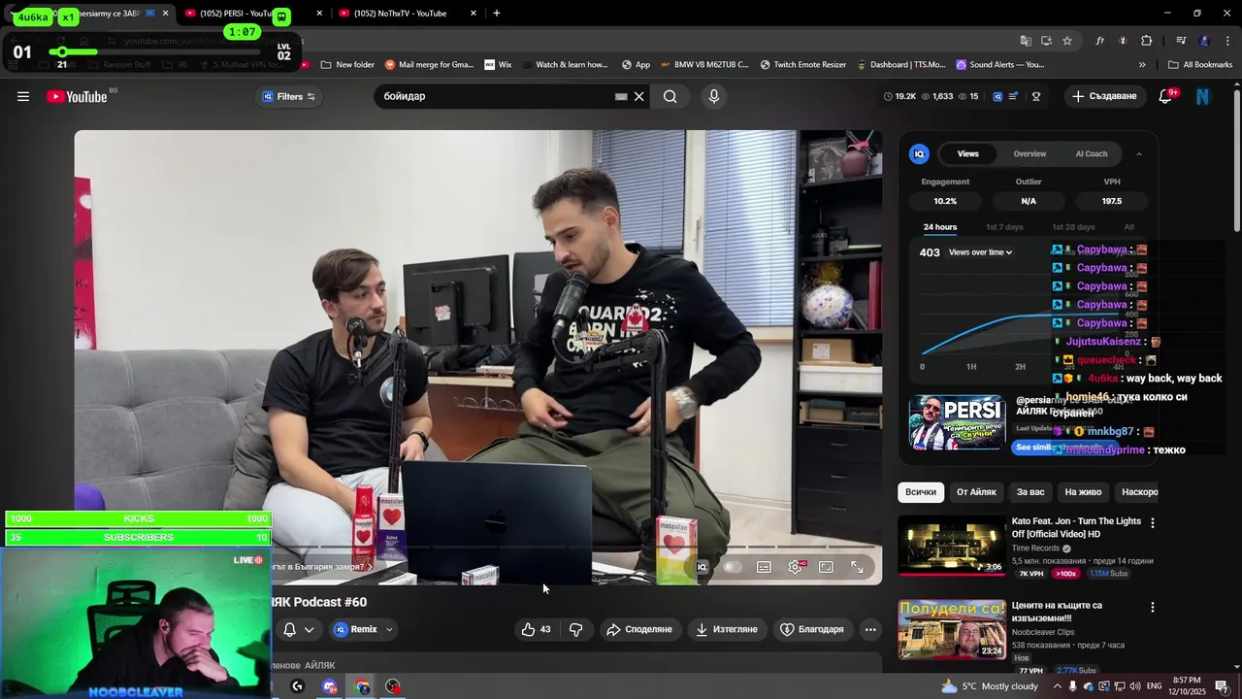1242x699 pixels.
Task: Open Kato Feat. Jon video thumbnail
Action: pyautogui.click(x=951, y=546)
